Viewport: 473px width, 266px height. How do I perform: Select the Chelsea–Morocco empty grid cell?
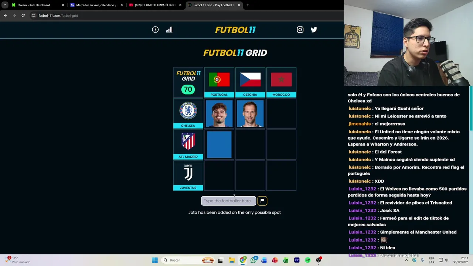tap(281, 113)
